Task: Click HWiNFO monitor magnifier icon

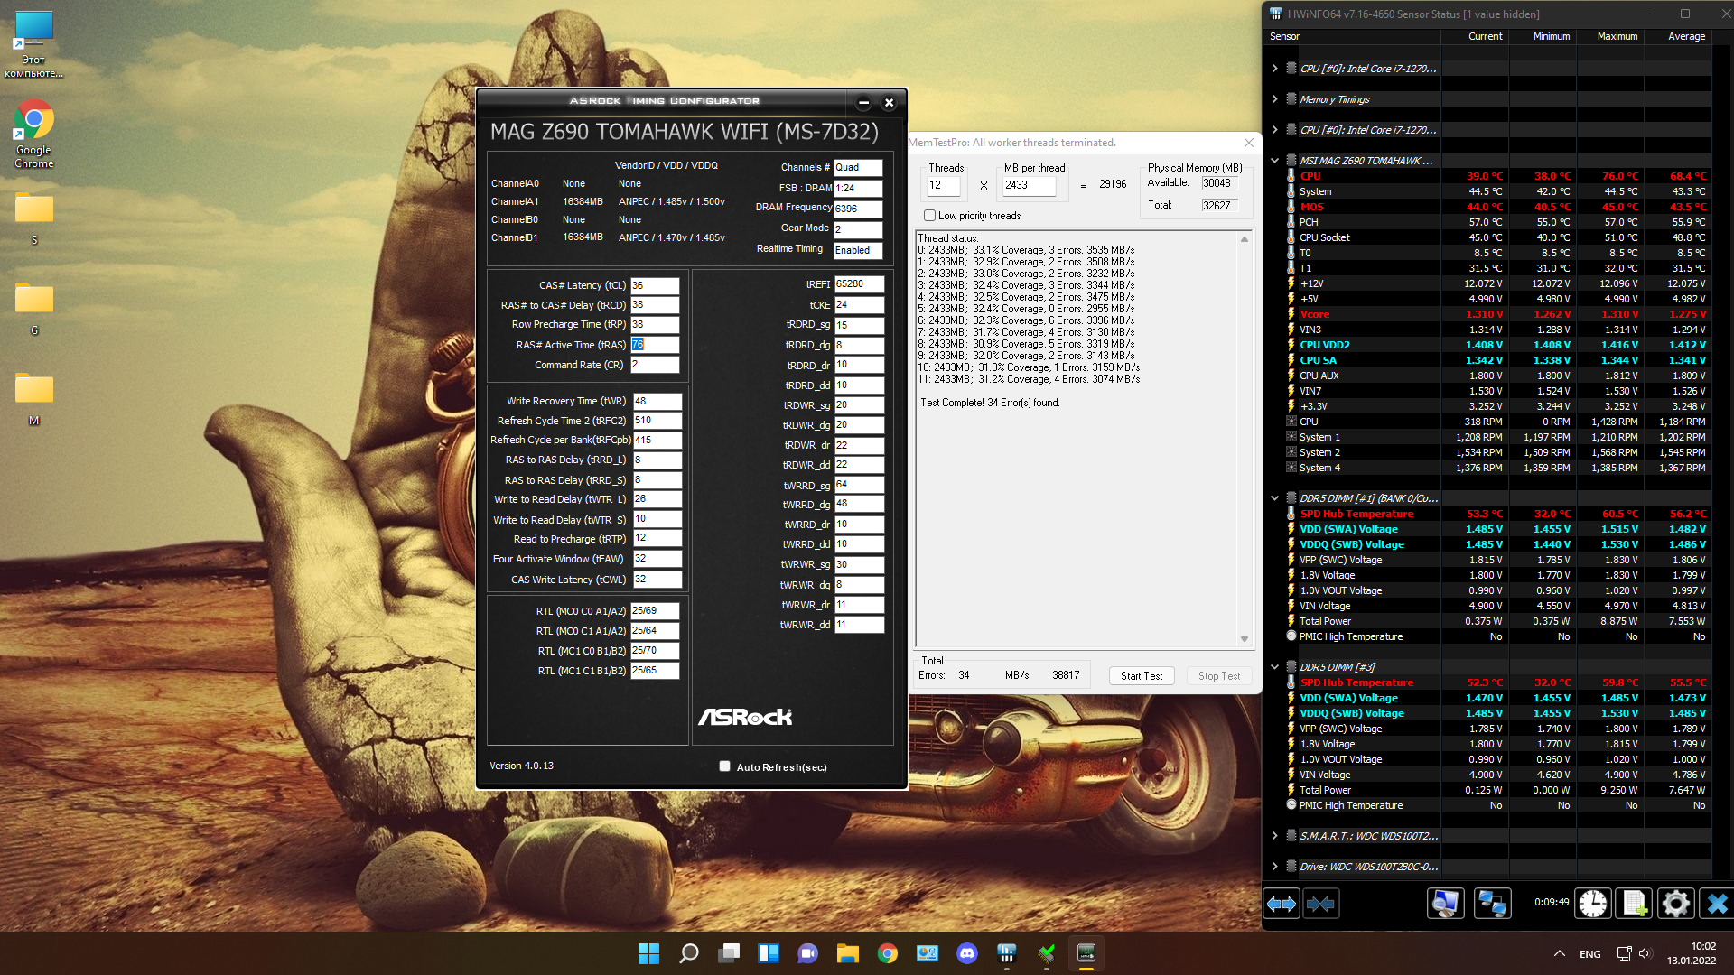Action: [x=1445, y=904]
